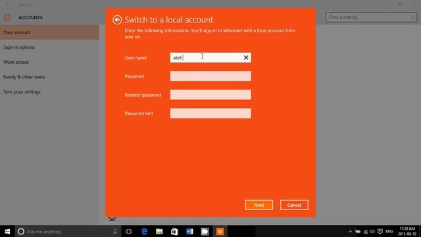The width and height of the screenshot is (421, 237).
Task: Click the Next button
Action: click(x=259, y=205)
